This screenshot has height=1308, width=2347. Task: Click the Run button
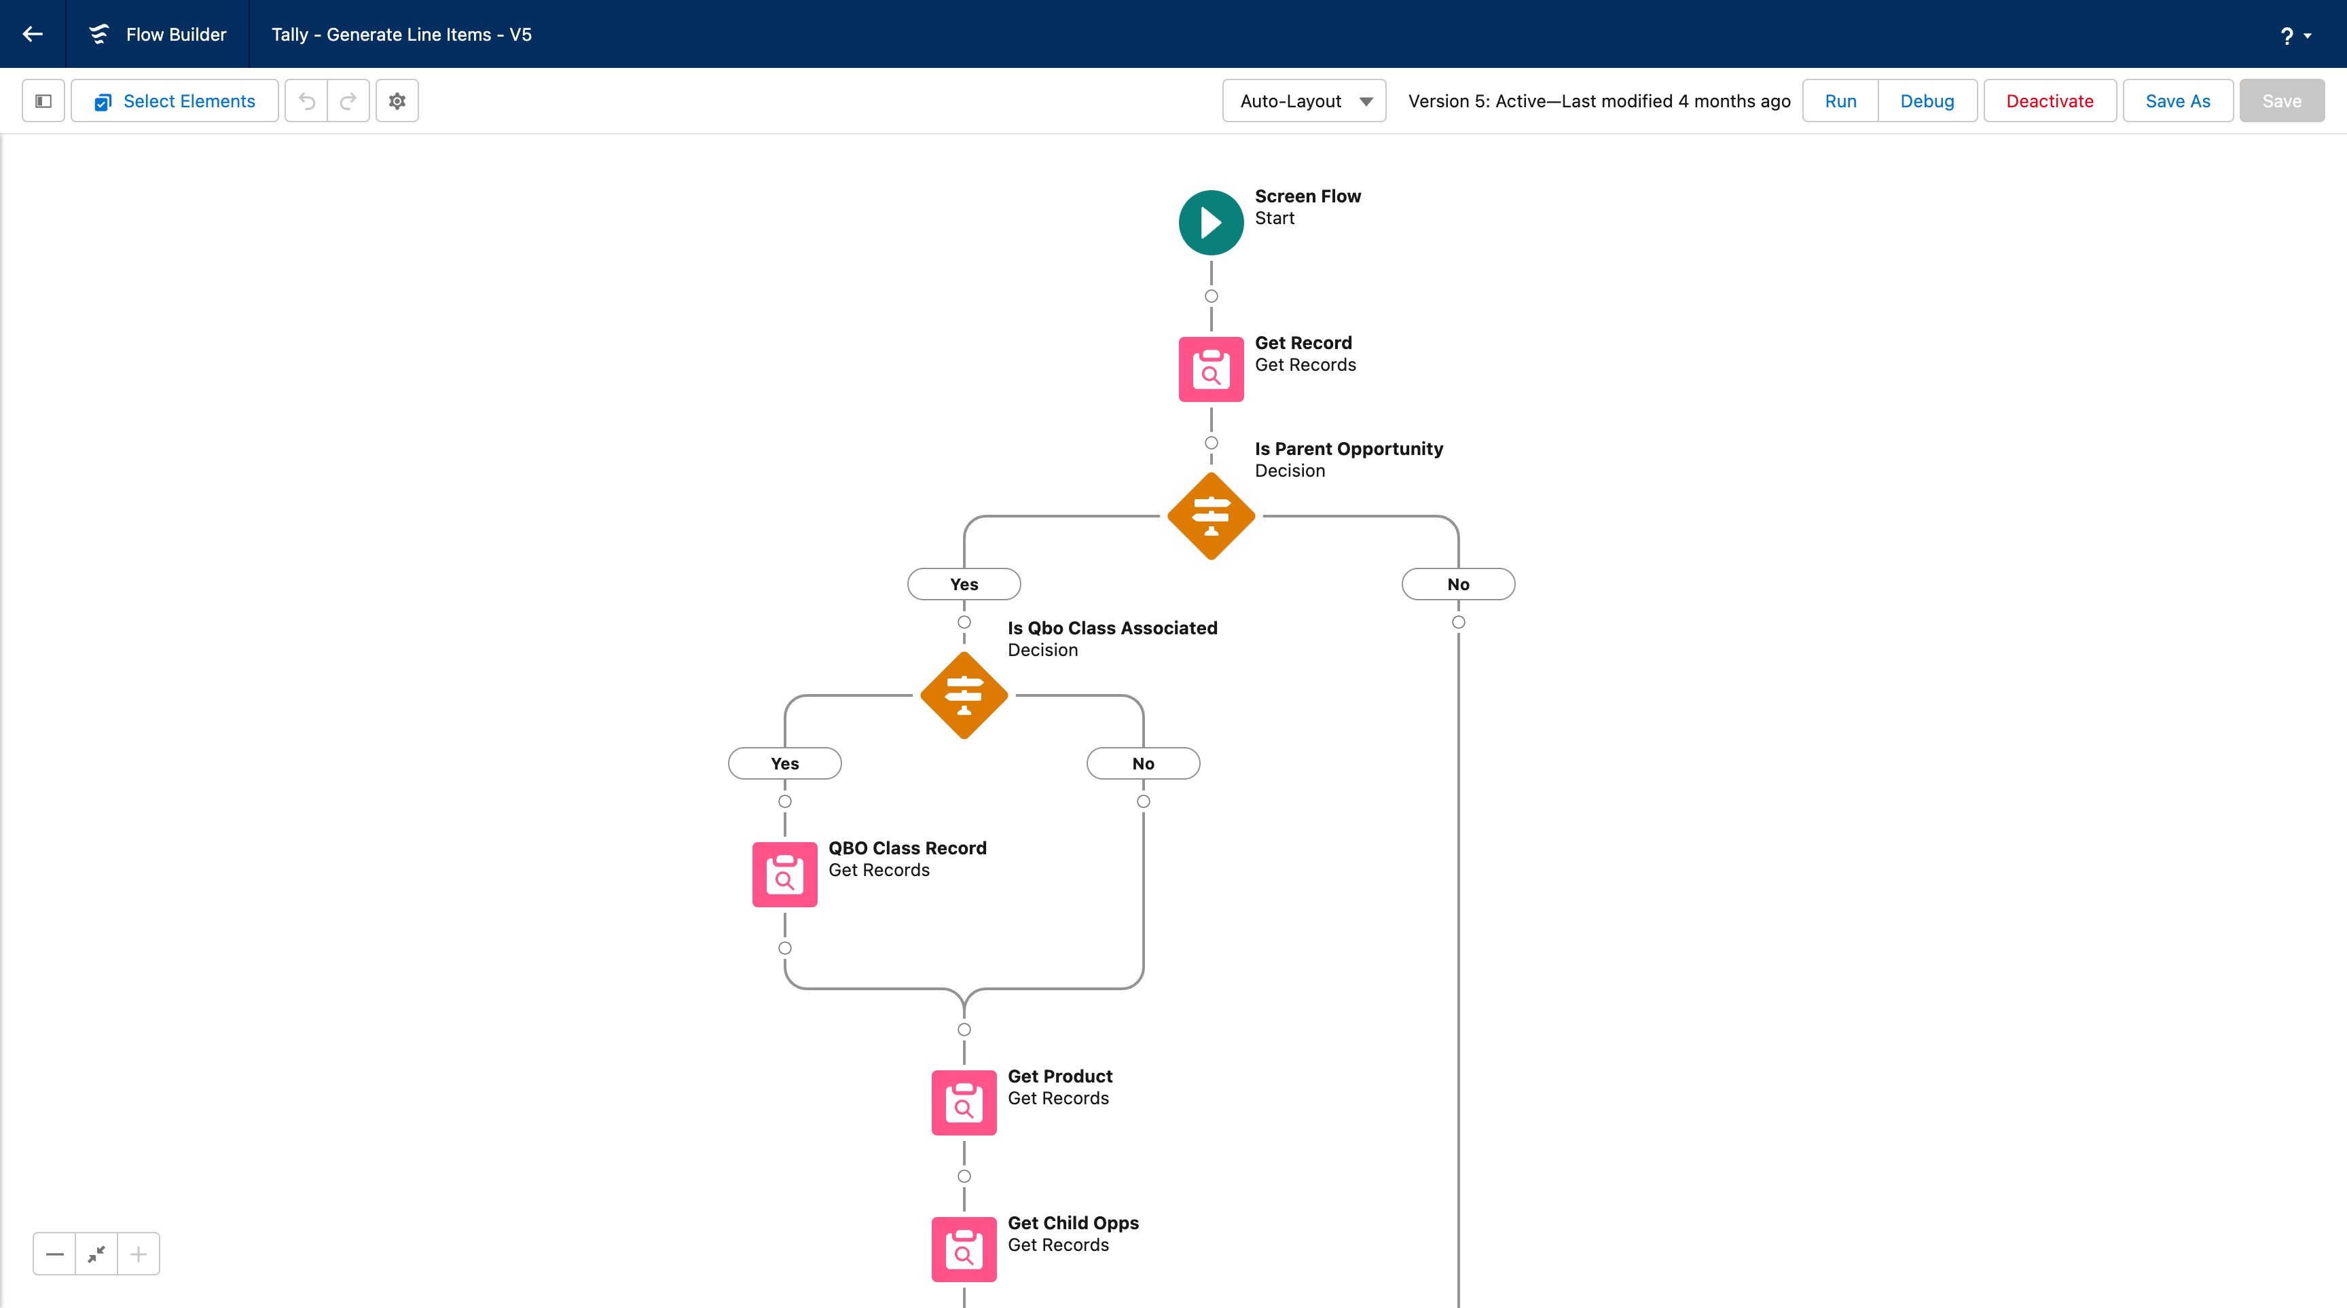[x=1840, y=101]
